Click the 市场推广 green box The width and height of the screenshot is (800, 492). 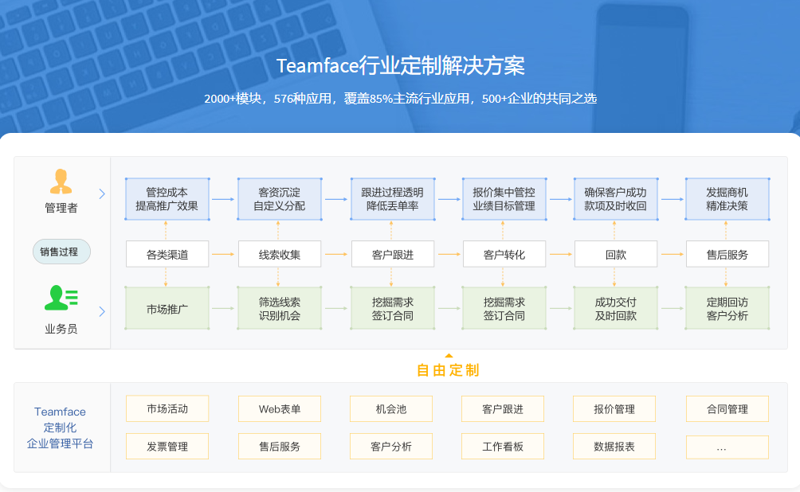pyautogui.click(x=167, y=308)
